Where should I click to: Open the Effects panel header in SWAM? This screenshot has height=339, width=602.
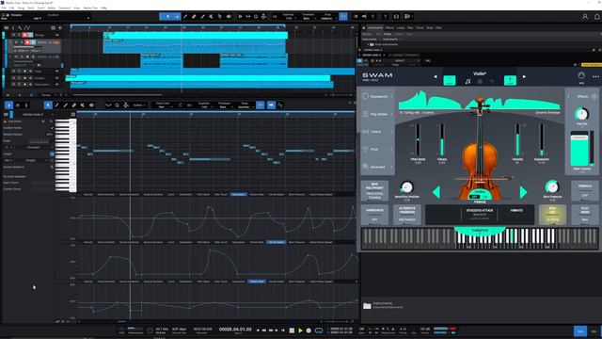[582, 96]
